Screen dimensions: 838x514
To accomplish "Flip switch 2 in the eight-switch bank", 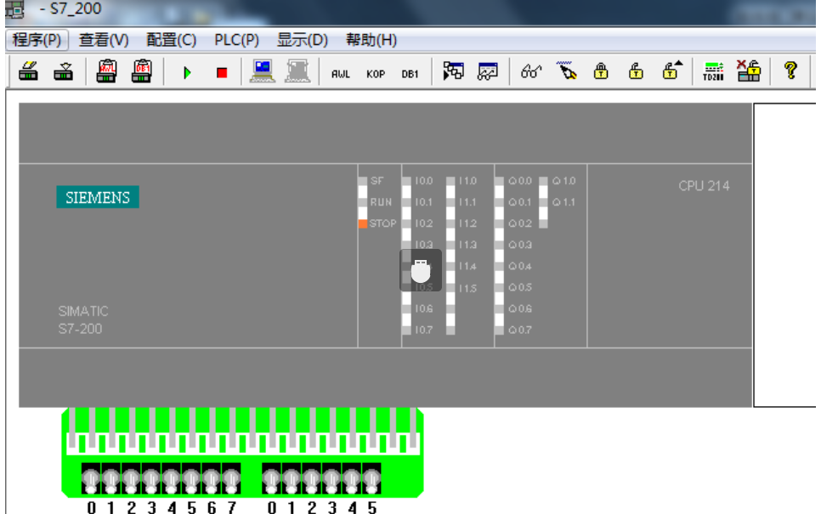I will tap(131, 479).
